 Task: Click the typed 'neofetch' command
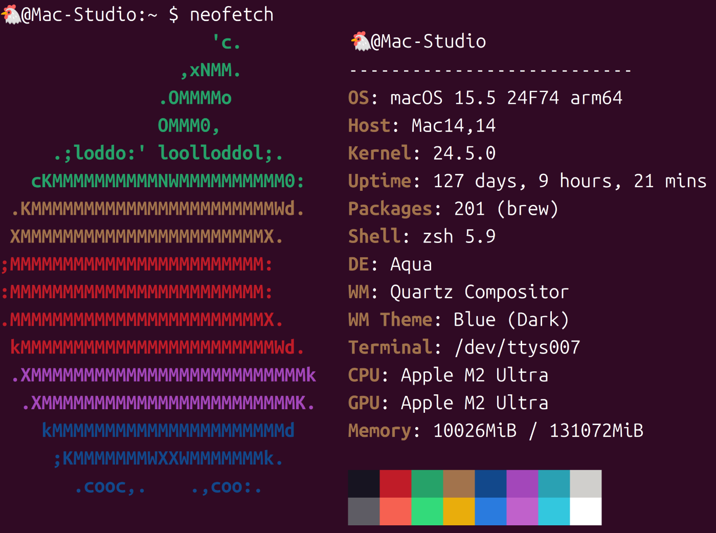click(x=232, y=14)
